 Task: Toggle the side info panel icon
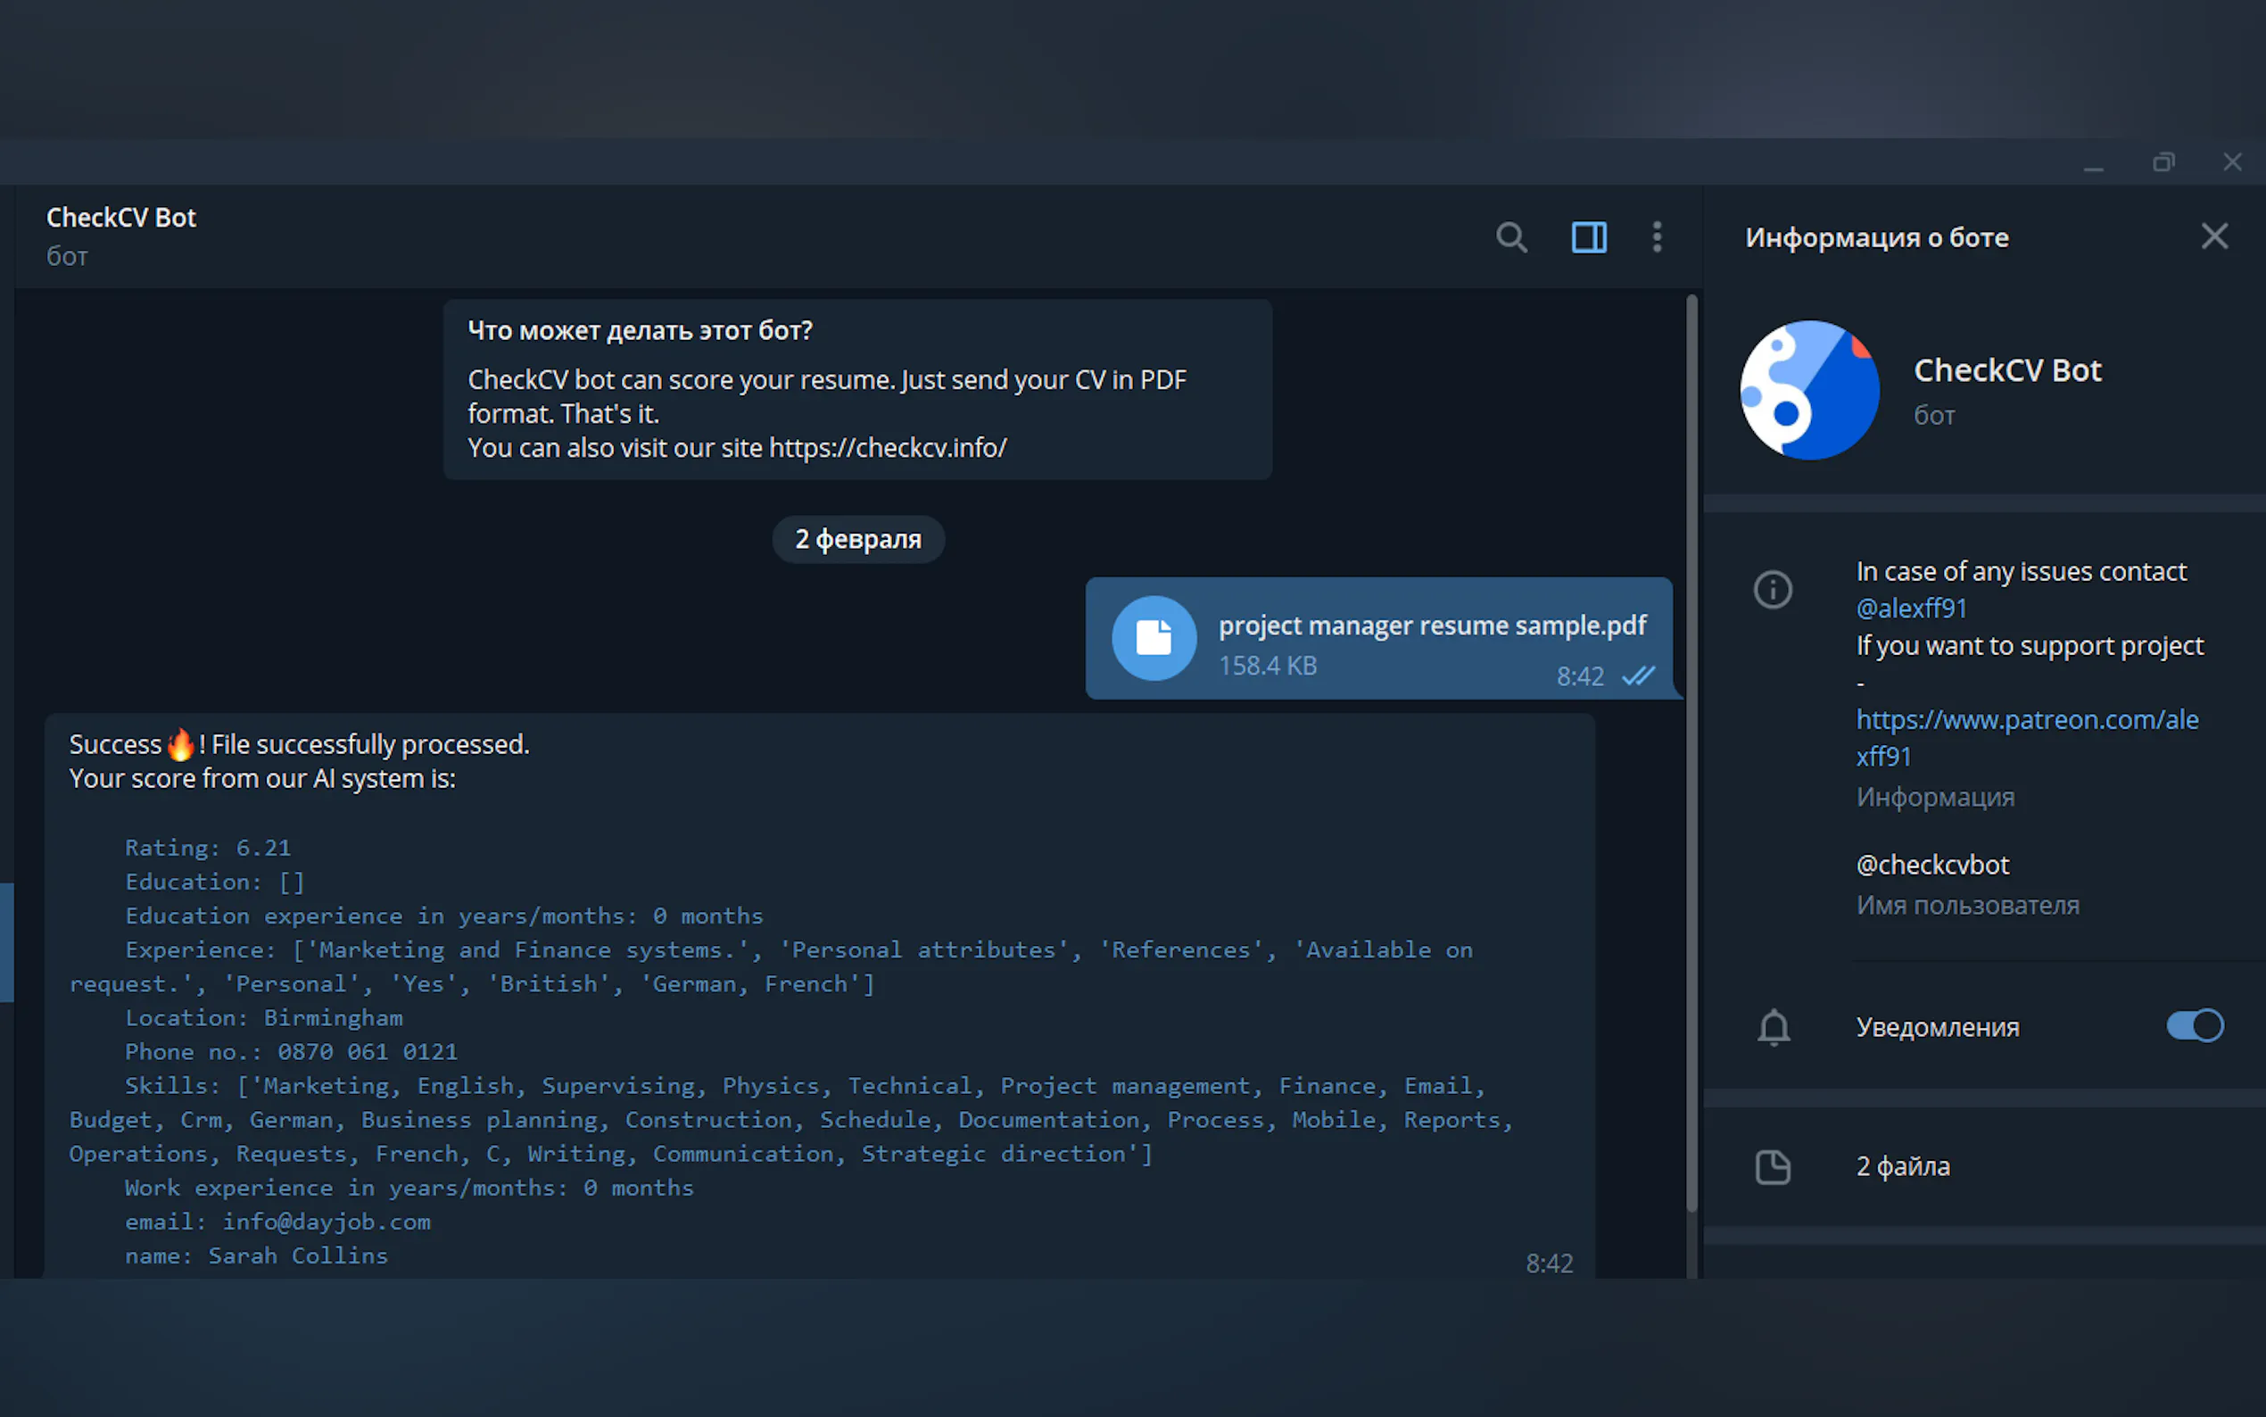coord(1589,237)
